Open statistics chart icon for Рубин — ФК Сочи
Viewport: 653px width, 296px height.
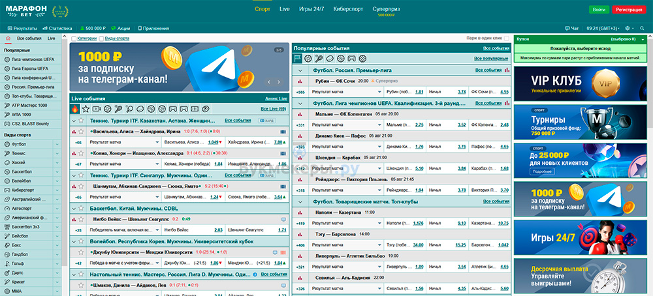[300, 81]
